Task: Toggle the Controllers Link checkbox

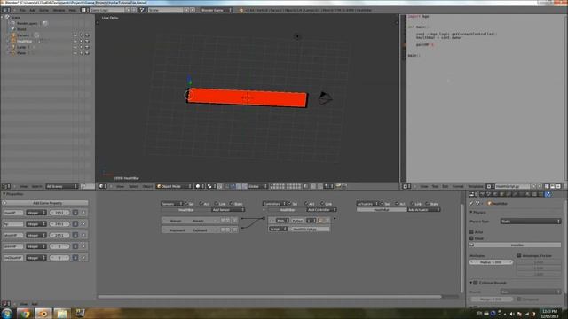Action: coord(326,204)
